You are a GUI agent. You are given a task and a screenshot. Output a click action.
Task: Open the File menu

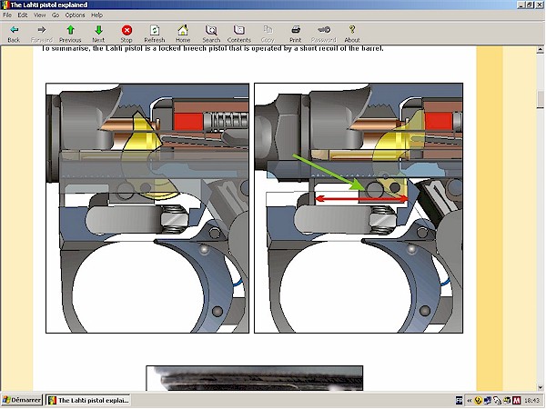point(7,15)
